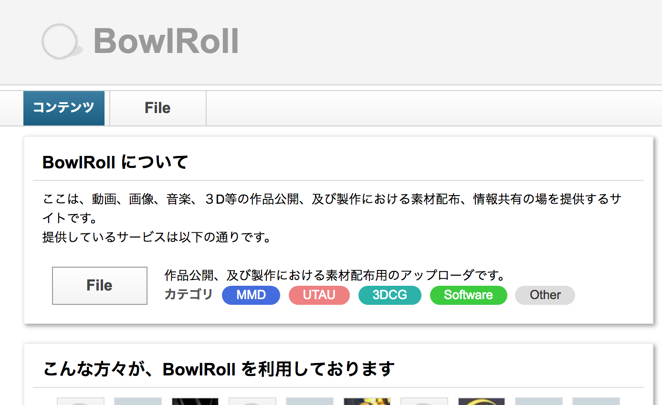The width and height of the screenshot is (662, 405).
Task: Click the uploader description text next to File
Action: point(335,275)
